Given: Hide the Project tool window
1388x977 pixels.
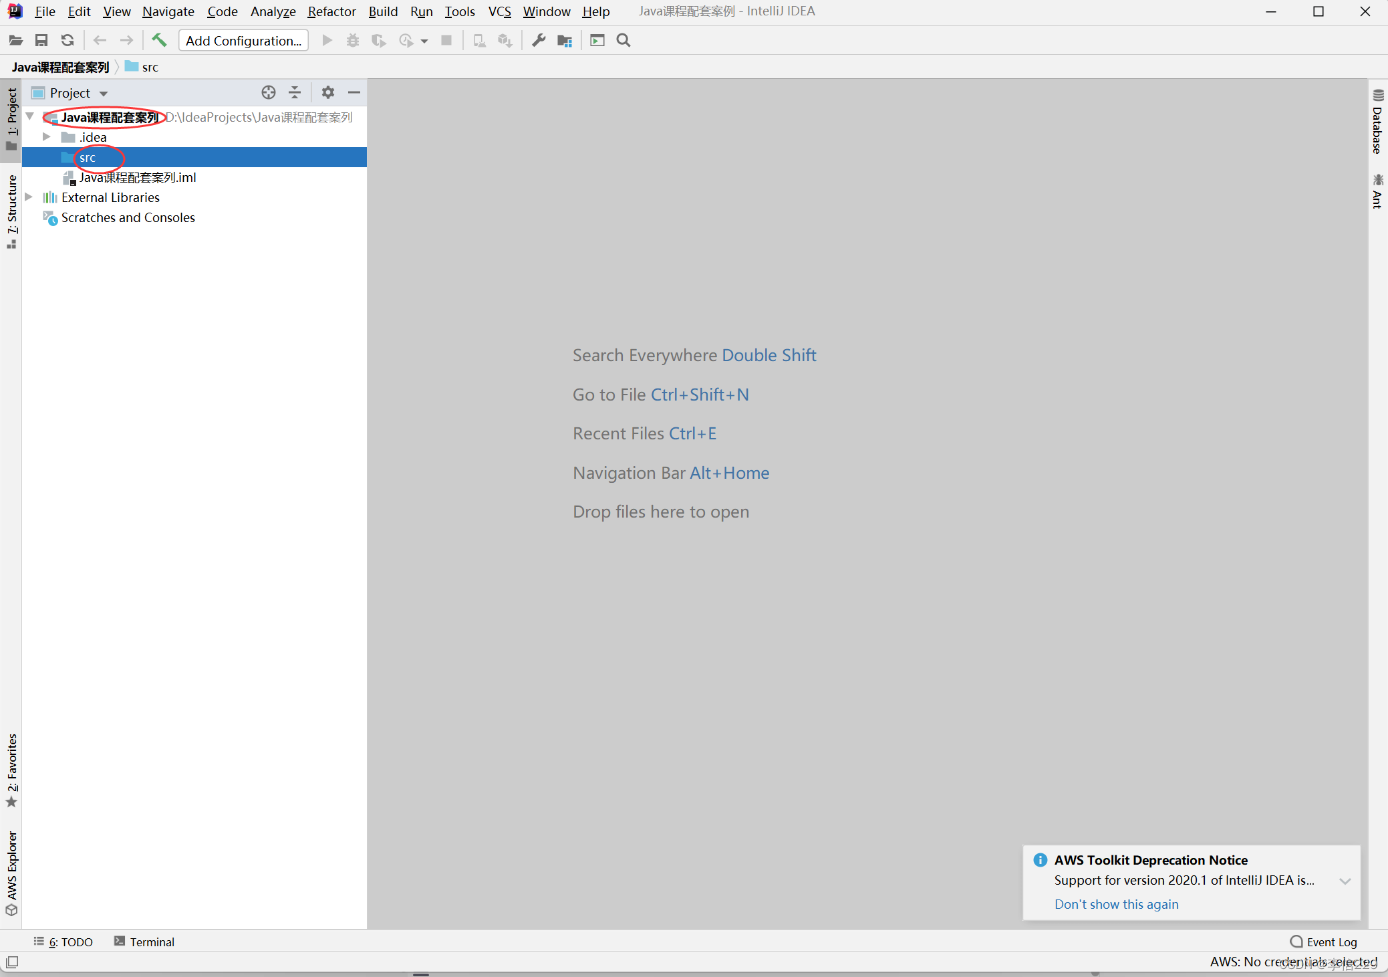Looking at the screenshot, I should (354, 92).
